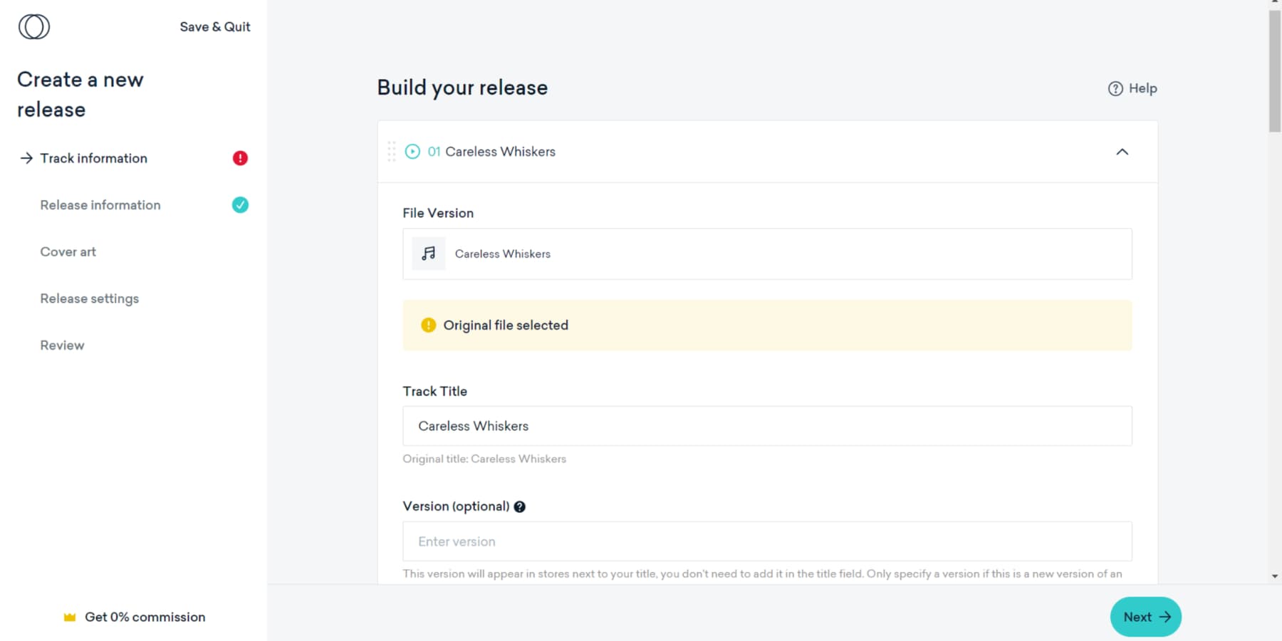Collapse the Careless Whiskers track card
The image size is (1282, 641).
point(1122,152)
